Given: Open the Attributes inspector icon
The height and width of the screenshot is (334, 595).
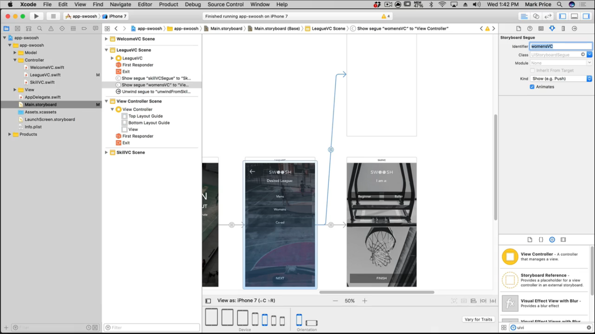Looking at the screenshot, I should 552,29.
